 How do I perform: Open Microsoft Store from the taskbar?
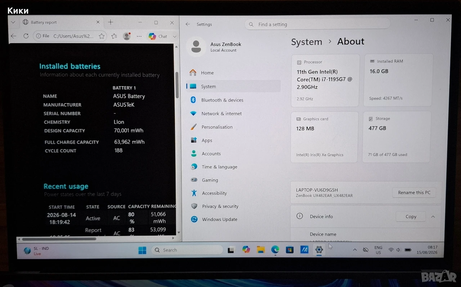[x=290, y=250]
